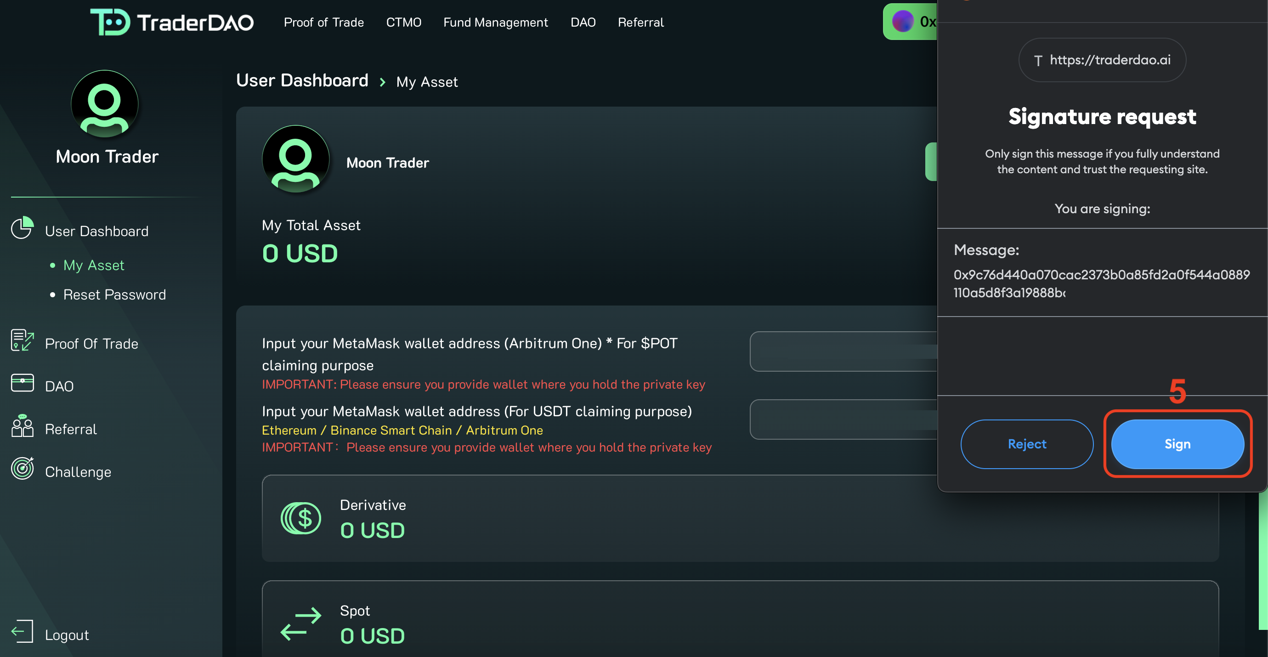Click the wallet avatar in header
Viewport: 1268px width, 657px height.
(903, 22)
